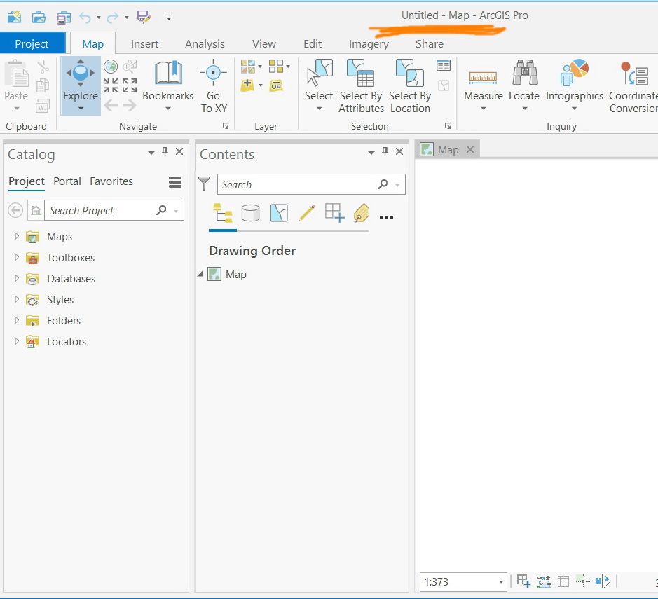Open the Locate binoculars tool
658x599 pixels.
(524, 85)
